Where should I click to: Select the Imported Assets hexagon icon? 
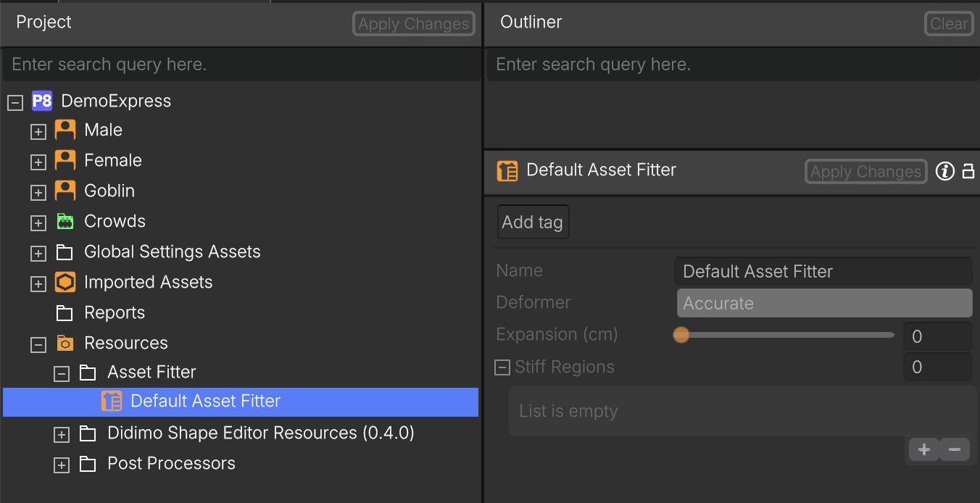(x=65, y=282)
